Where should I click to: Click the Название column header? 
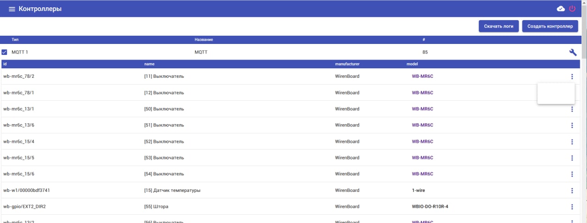(x=204, y=40)
